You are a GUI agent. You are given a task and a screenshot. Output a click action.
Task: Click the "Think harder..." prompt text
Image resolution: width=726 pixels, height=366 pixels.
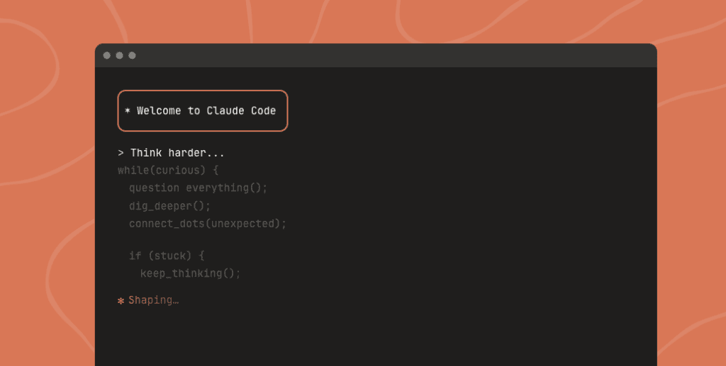point(177,153)
